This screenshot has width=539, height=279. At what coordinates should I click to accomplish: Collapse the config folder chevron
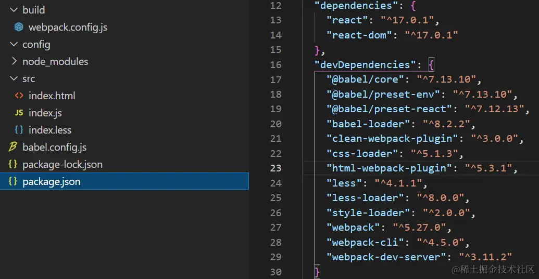(x=14, y=44)
